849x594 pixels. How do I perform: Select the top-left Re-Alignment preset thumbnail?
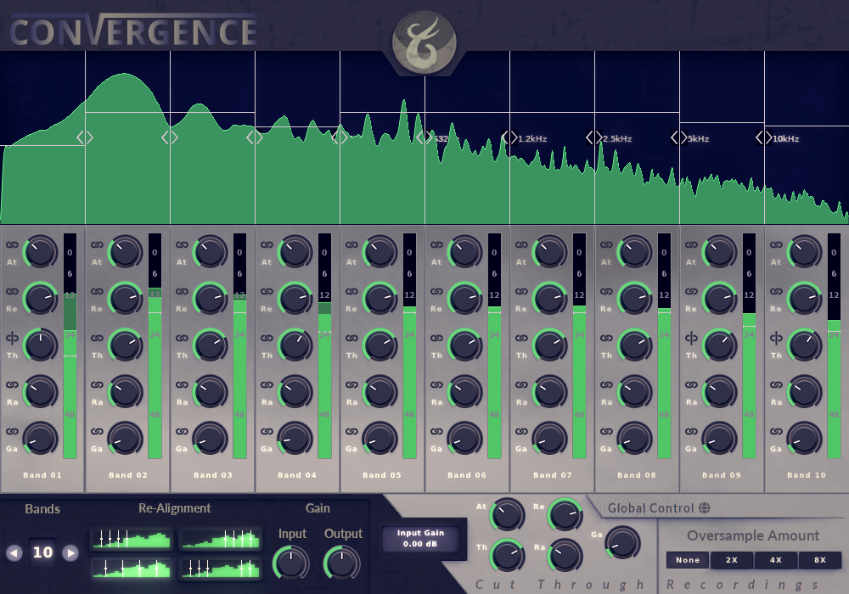[131, 539]
